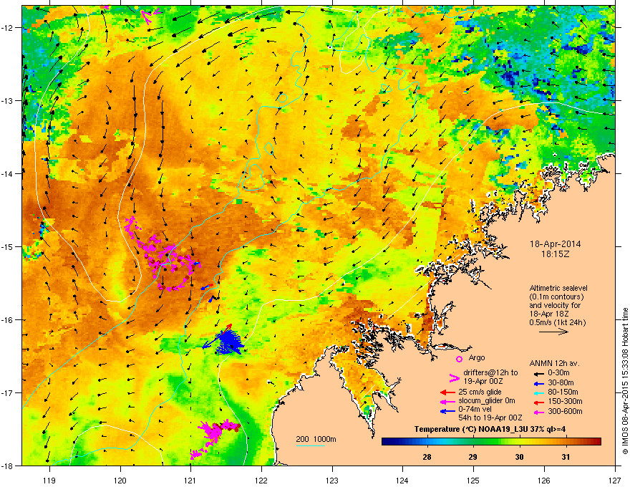630x487 pixels.
Task: Click the longitude axis label 125
Action: click(x=473, y=480)
